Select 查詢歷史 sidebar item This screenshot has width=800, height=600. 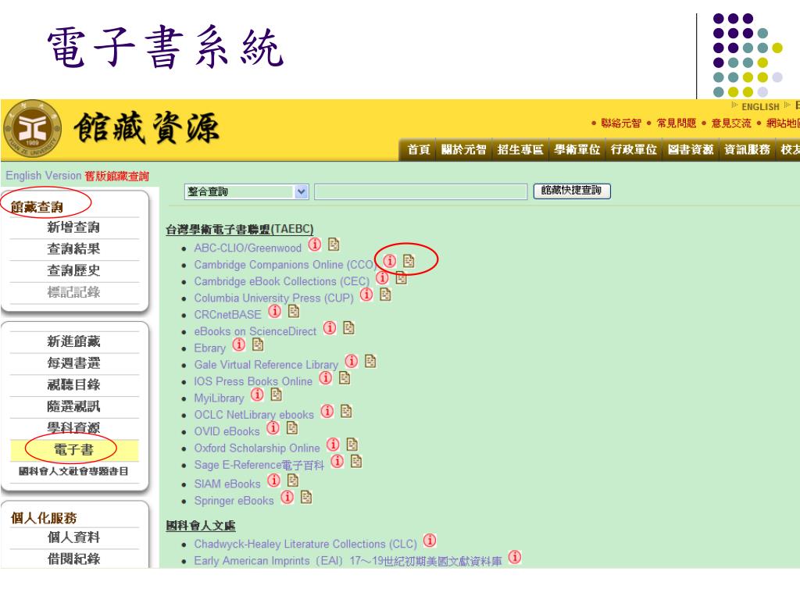coord(73,270)
